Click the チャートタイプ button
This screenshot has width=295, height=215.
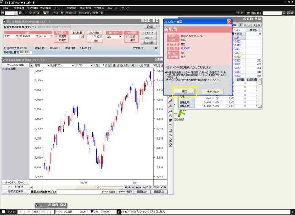(15, 187)
